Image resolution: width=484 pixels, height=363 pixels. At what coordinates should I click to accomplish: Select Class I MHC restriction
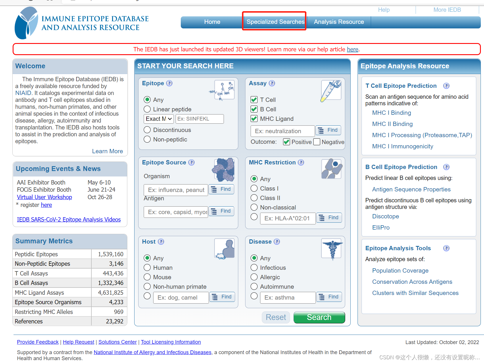(x=254, y=189)
